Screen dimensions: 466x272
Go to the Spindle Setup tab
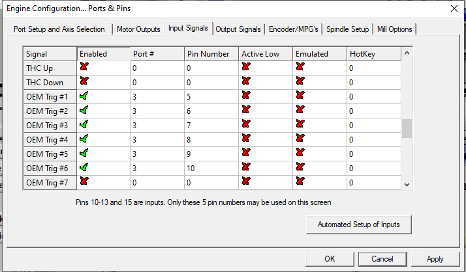347,29
